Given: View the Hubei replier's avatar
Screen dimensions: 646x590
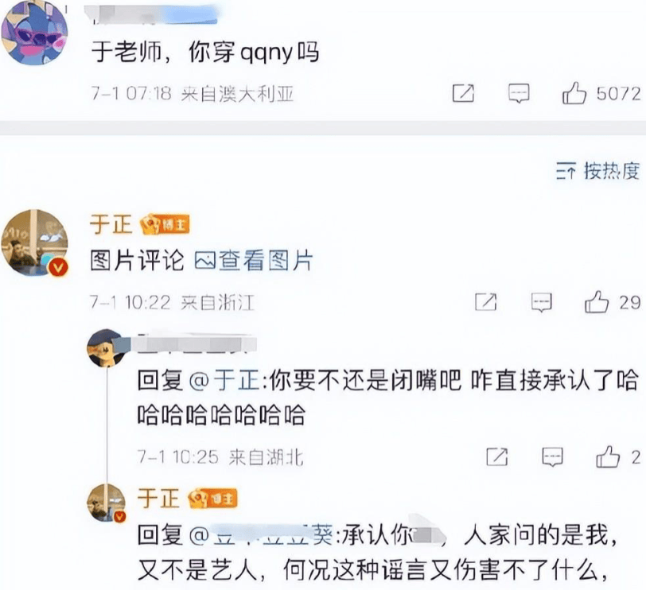Looking at the screenshot, I should [x=107, y=347].
